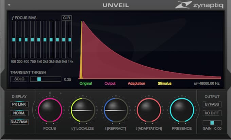231x140 pixels.
Task: Click the zynaptiq logo
Action: tap(199, 5)
